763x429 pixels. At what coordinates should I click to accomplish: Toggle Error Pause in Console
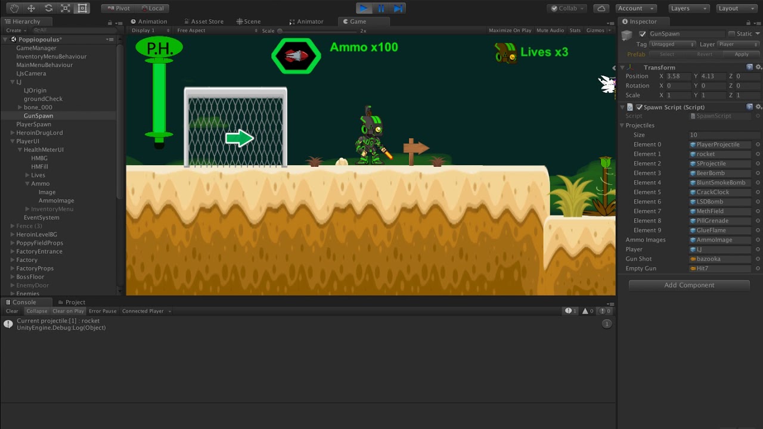click(103, 311)
